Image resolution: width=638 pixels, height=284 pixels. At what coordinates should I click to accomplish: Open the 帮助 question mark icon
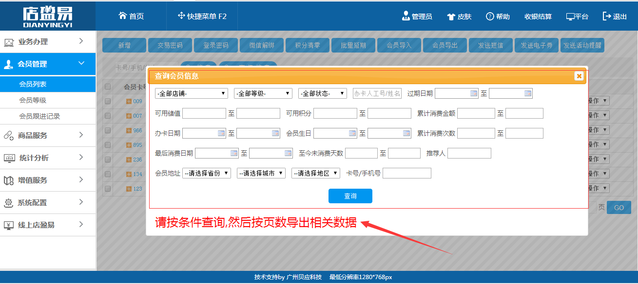tap(490, 16)
